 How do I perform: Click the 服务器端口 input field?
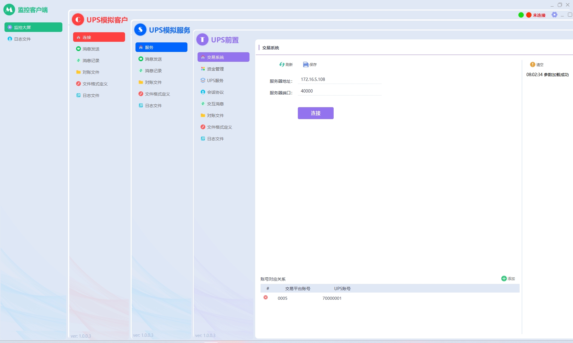coord(340,91)
